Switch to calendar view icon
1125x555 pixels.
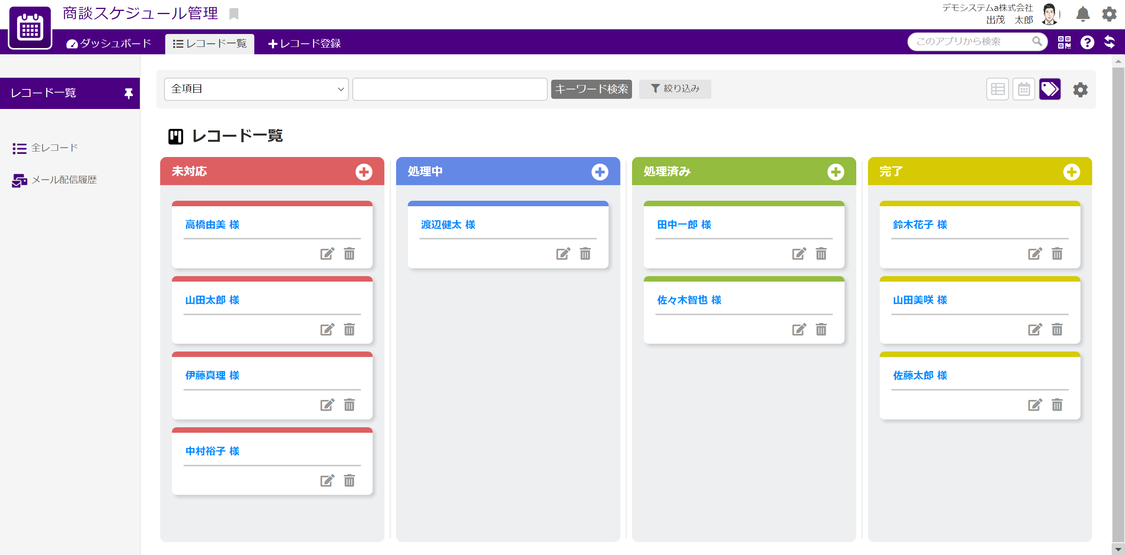[1024, 89]
